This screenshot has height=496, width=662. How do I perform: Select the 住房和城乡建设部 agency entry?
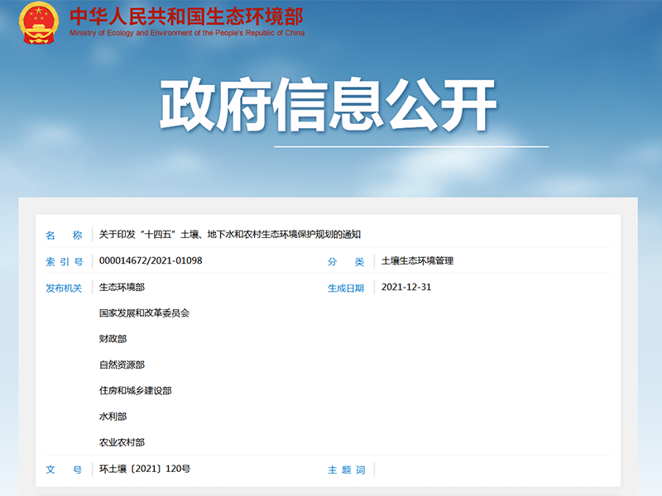click(134, 389)
